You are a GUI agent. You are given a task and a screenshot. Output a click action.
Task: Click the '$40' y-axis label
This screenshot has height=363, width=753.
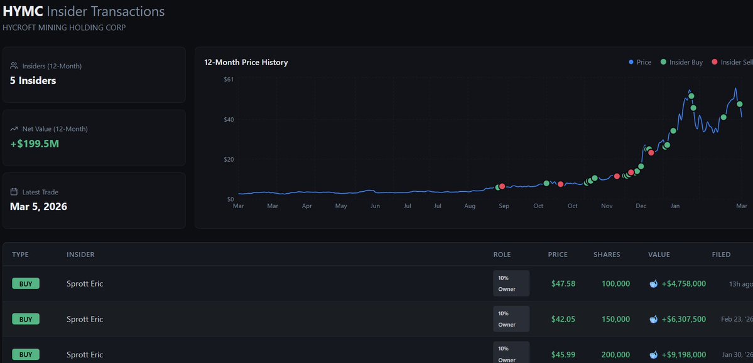coord(229,119)
